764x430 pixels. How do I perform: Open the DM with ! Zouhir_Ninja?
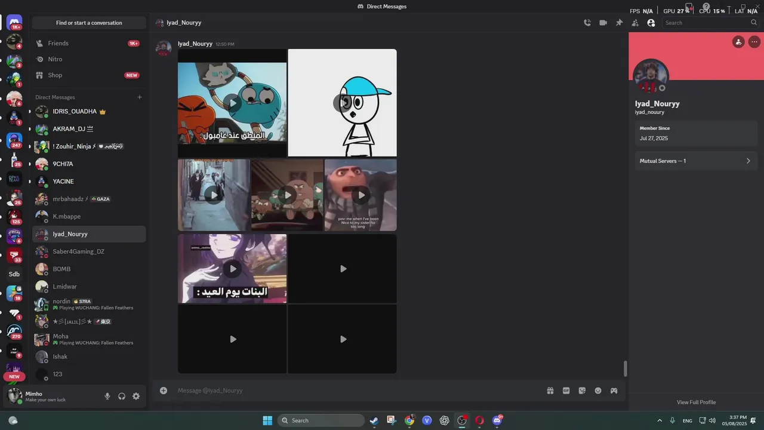[x=89, y=146]
